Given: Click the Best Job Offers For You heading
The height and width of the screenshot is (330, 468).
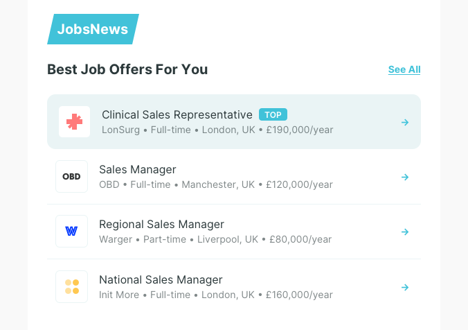Looking at the screenshot, I should 127,69.
